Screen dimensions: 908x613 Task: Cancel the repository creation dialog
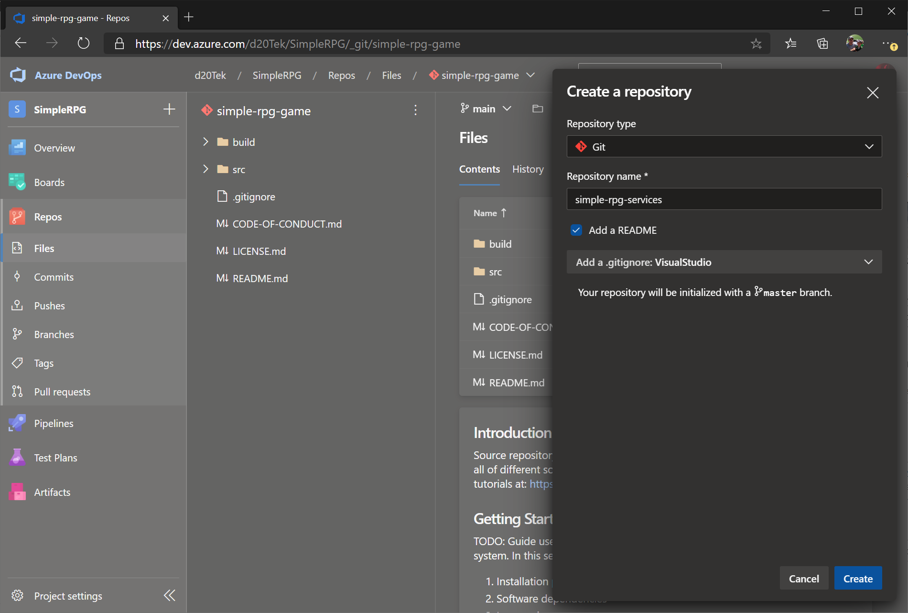coord(804,578)
